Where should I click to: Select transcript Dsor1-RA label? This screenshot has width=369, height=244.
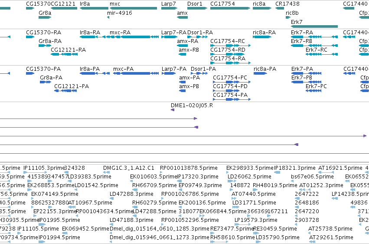tap(200, 32)
